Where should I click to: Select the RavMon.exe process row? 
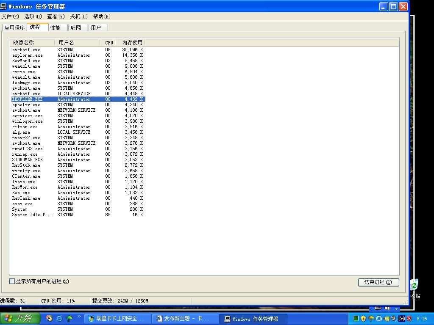(x=78, y=187)
